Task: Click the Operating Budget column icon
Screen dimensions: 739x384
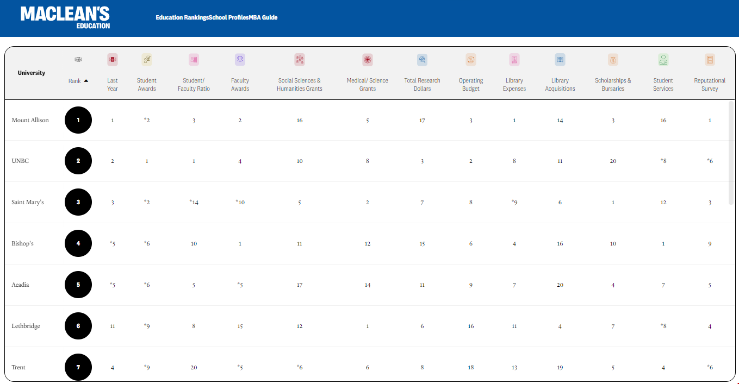Action: point(471,60)
